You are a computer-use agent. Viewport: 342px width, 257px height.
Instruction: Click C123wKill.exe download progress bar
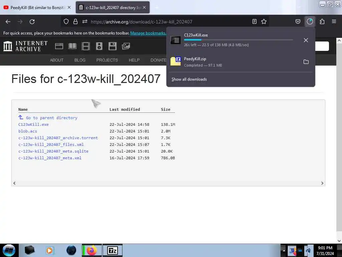(238, 40)
